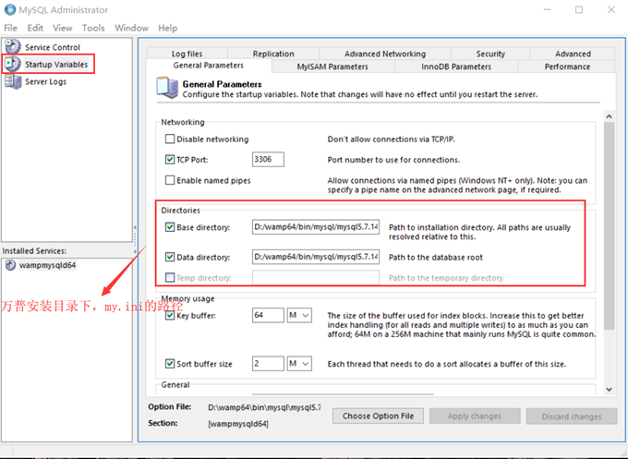Select the General Parameters tab

click(x=209, y=66)
